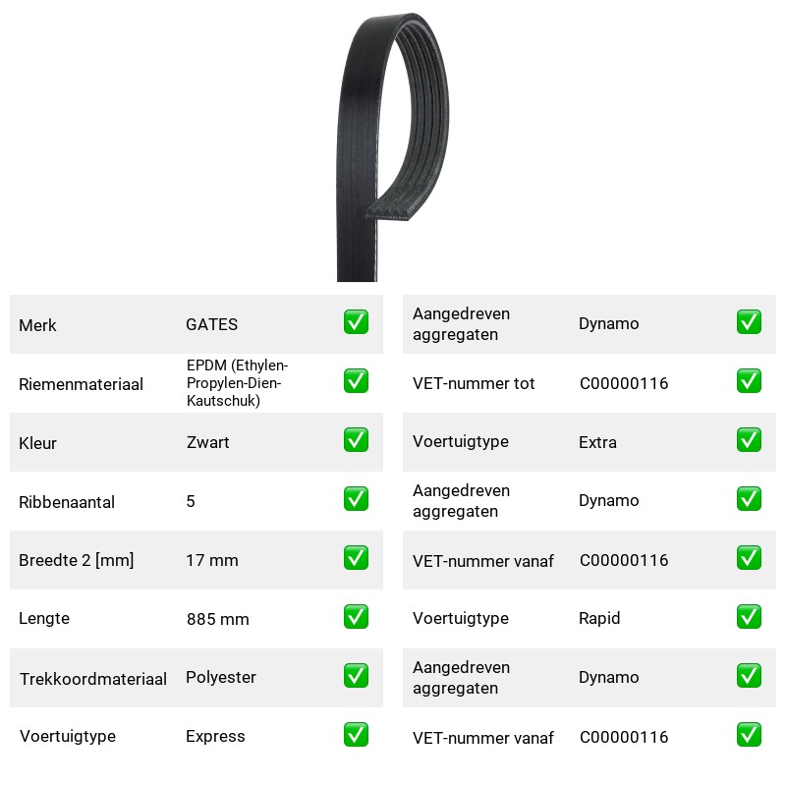Image resolution: width=786 pixels, height=786 pixels.
Task: Click the checkmark for VET-nummer tot C00000116
Action: (749, 381)
